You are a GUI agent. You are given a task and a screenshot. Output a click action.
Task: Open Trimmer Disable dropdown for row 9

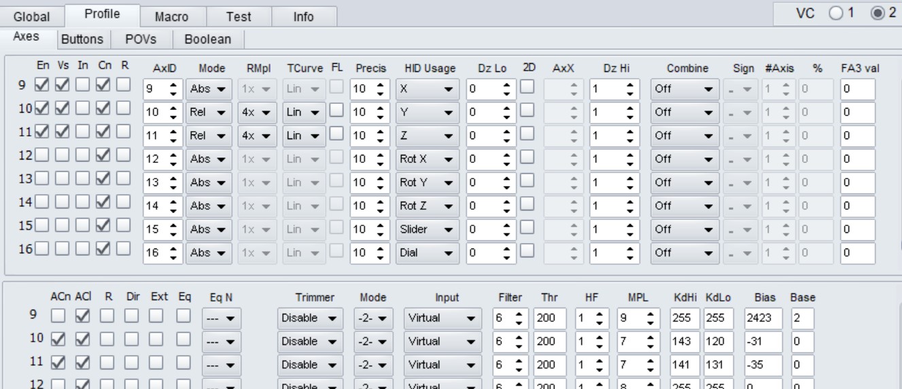click(310, 318)
